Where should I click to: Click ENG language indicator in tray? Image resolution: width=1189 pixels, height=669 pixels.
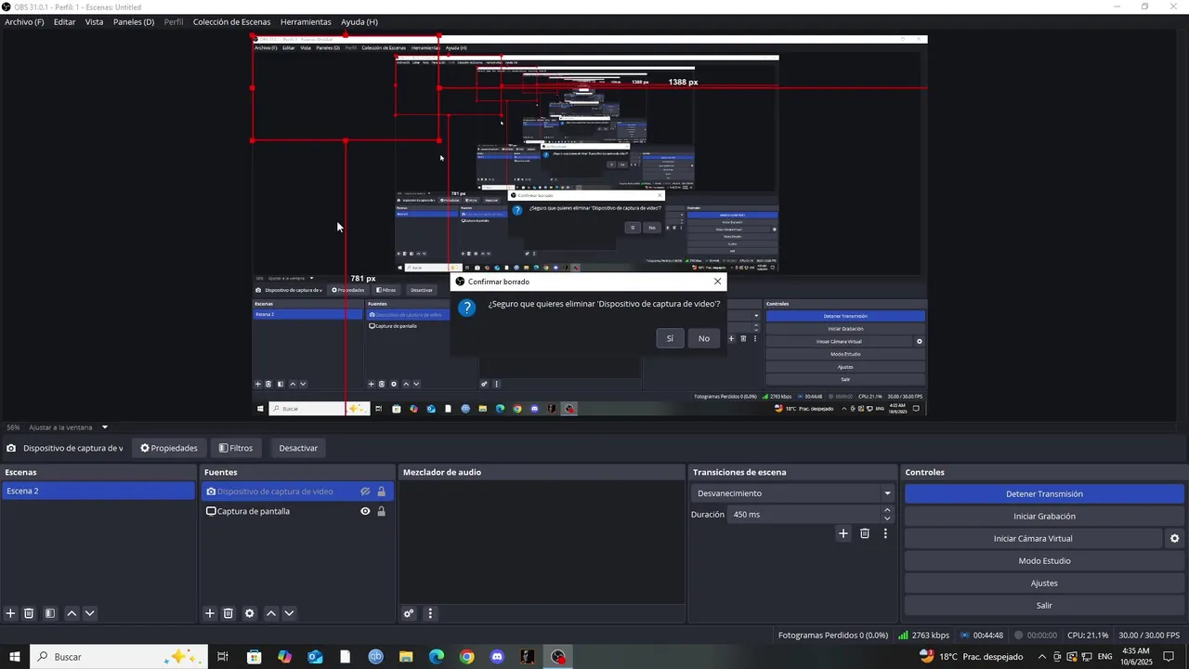click(x=1104, y=657)
